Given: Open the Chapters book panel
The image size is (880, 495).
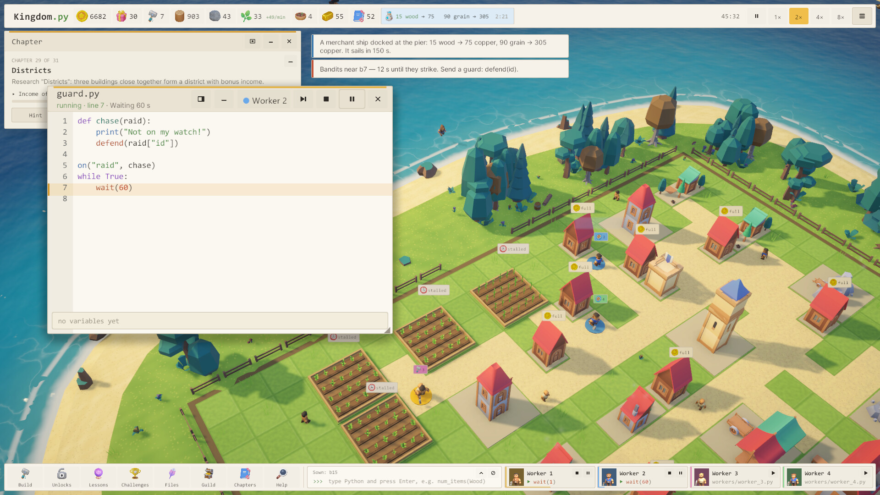Looking at the screenshot, I should pos(245,477).
